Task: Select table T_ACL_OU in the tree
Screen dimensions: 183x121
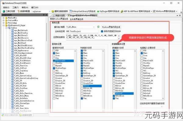Action: [18, 81]
